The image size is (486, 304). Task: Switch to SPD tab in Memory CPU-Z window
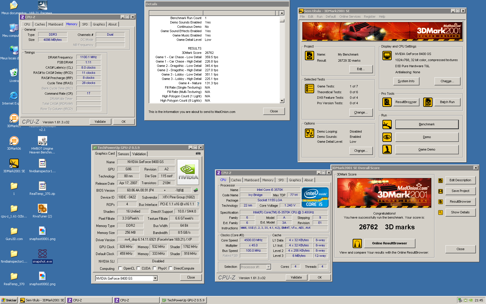click(x=85, y=24)
